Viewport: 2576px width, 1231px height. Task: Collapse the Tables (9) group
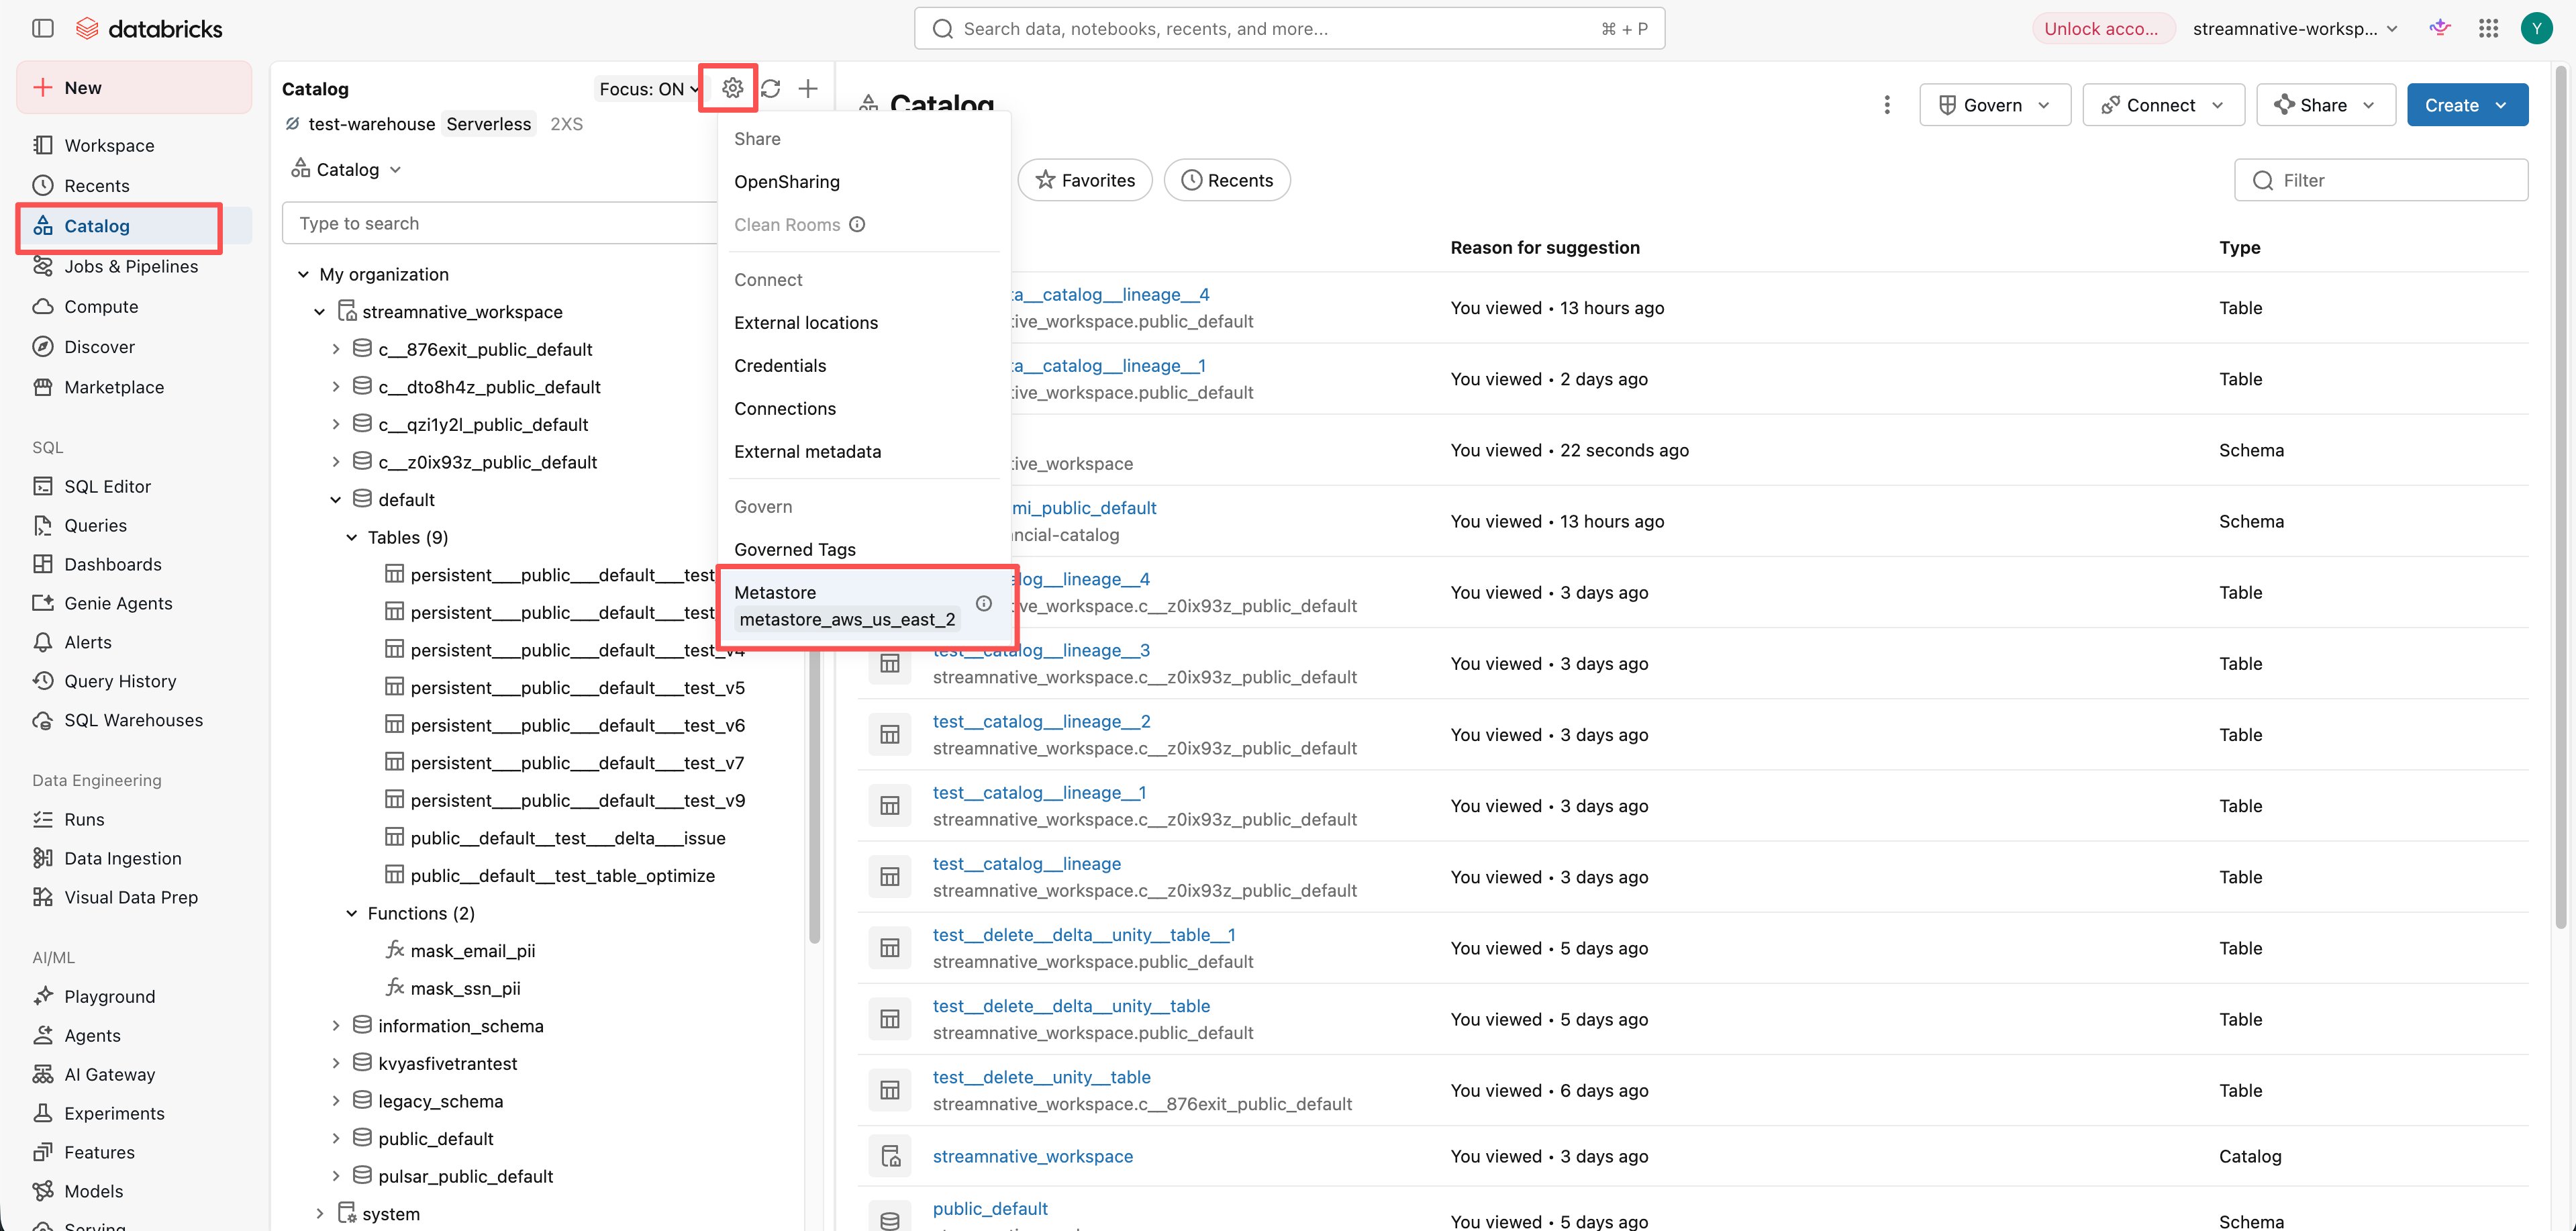coord(352,537)
